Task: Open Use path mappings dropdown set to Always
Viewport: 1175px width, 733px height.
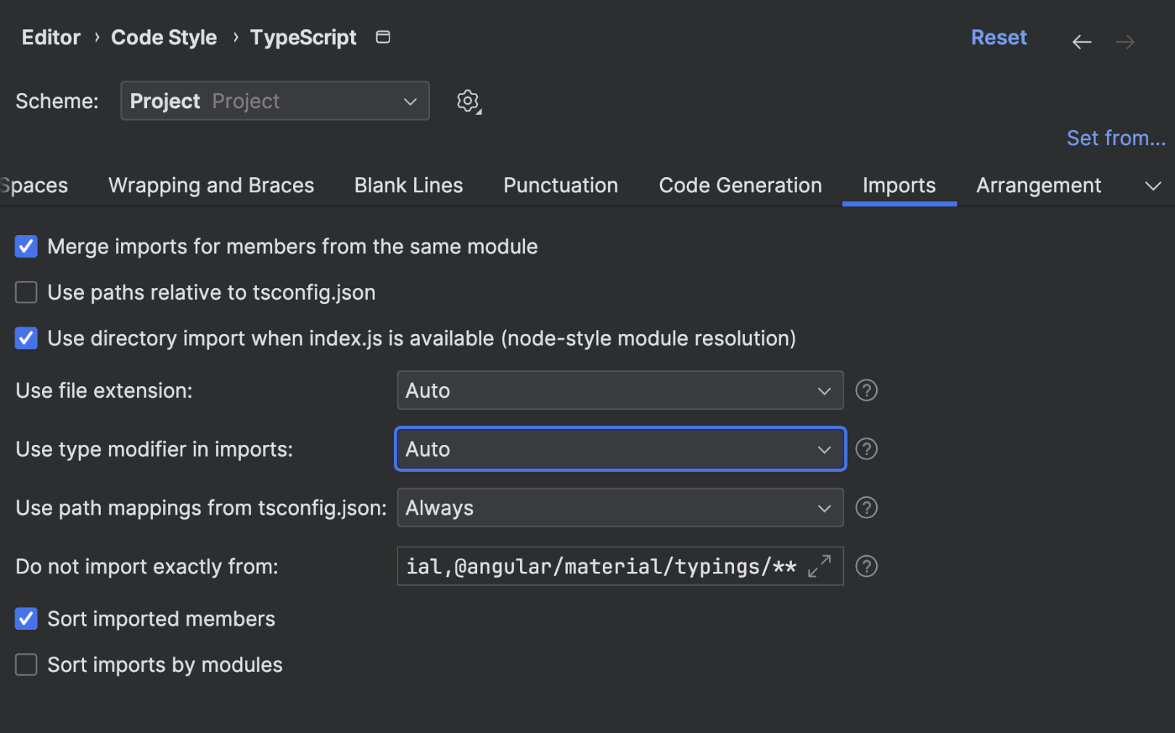Action: pyautogui.click(x=619, y=508)
